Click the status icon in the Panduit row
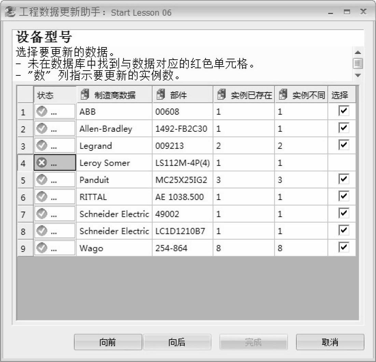376x362 pixels. pyautogui.click(x=42, y=179)
